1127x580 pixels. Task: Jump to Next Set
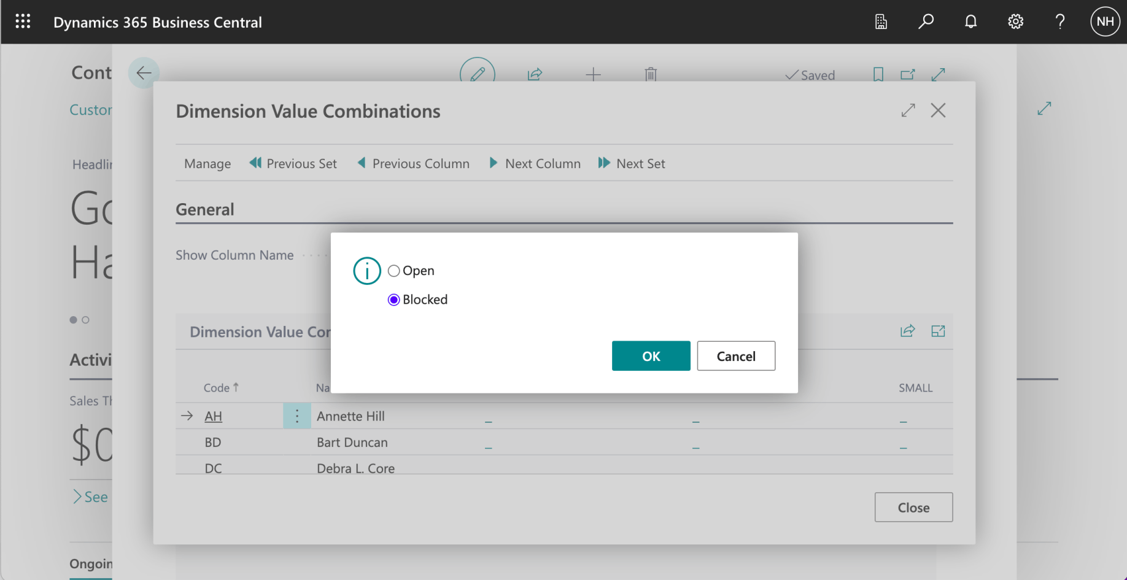tap(632, 164)
